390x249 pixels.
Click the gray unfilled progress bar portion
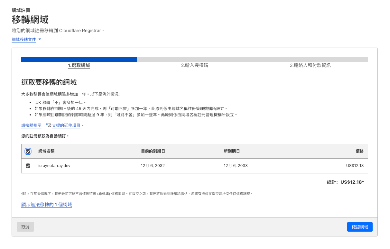[x=252, y=60]
